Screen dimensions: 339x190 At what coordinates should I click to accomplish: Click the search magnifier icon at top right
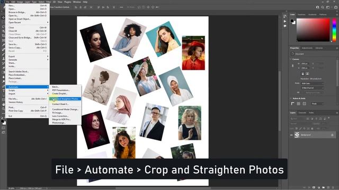point(323,7)
